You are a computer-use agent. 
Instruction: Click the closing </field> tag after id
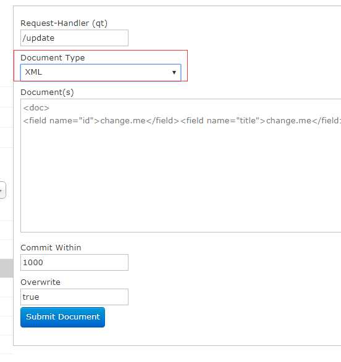click(162, 120)
